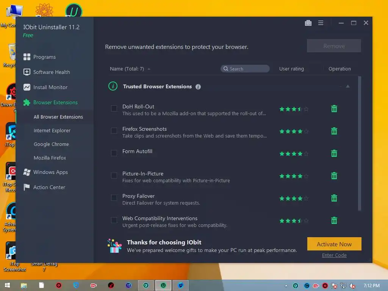Click the star rating for Form Autofill
Viewport: 388px width, 291px height.
pos(294,154)
